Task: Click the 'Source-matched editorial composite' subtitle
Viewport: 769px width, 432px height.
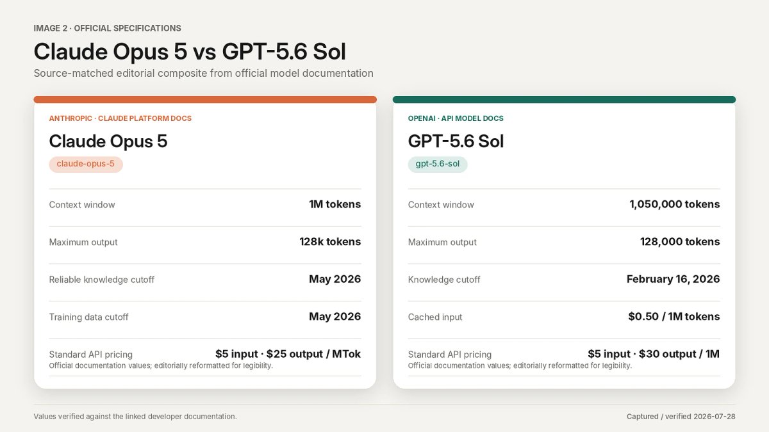Action: pos(203,73)
